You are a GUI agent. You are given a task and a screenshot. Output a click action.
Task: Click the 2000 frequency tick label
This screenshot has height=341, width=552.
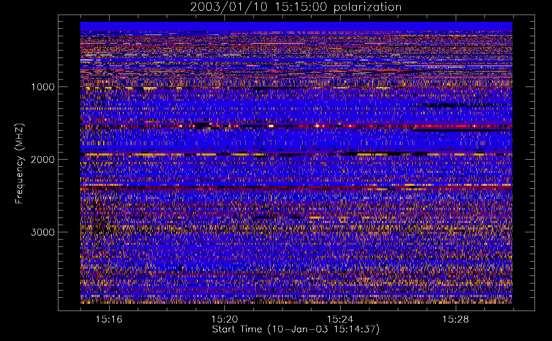pyautogui.click(x=43, y=160)
